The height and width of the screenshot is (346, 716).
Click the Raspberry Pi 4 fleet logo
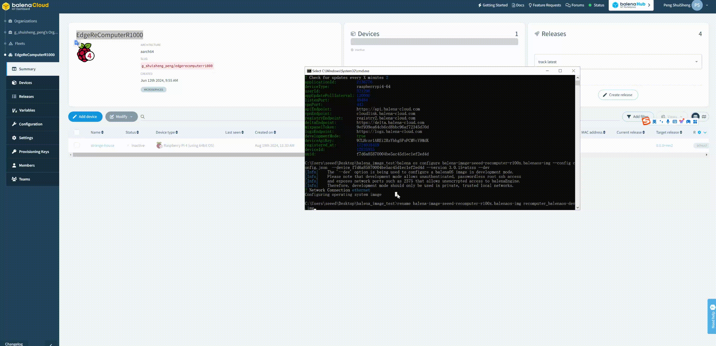(x=85, y=53)
